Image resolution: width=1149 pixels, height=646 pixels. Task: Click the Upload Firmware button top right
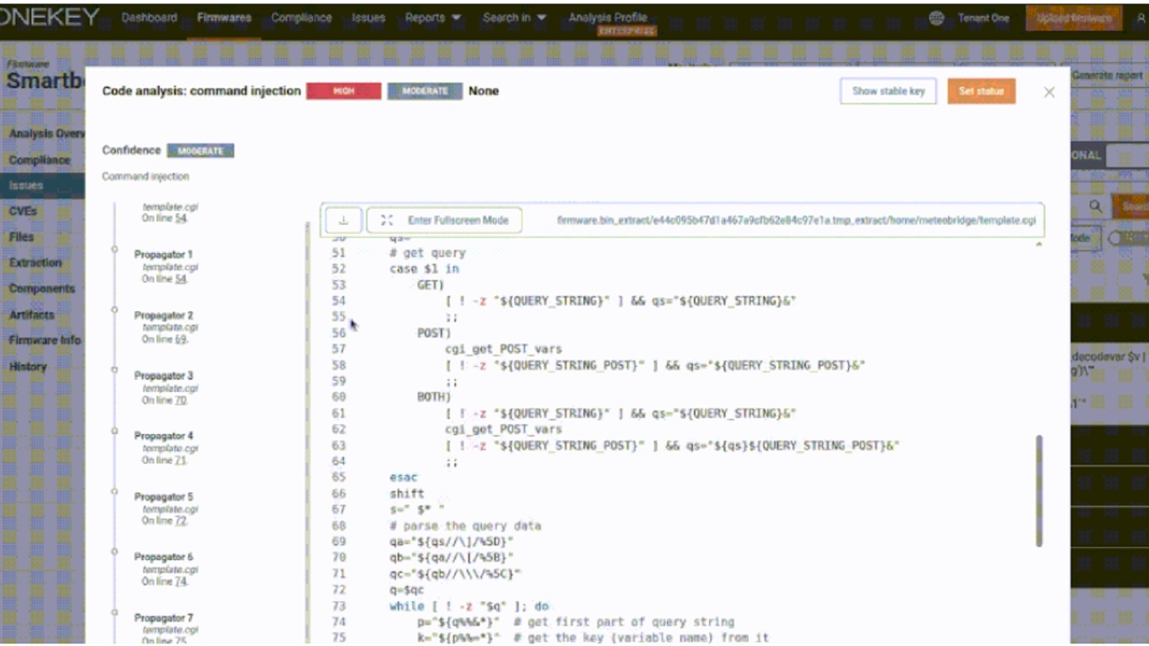pyautogui.click(x=1074, y=17)
